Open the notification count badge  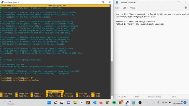pos(185,102)
